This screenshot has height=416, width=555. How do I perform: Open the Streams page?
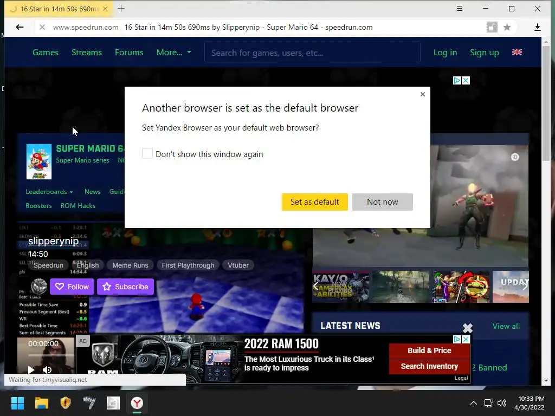pos(87,53)
